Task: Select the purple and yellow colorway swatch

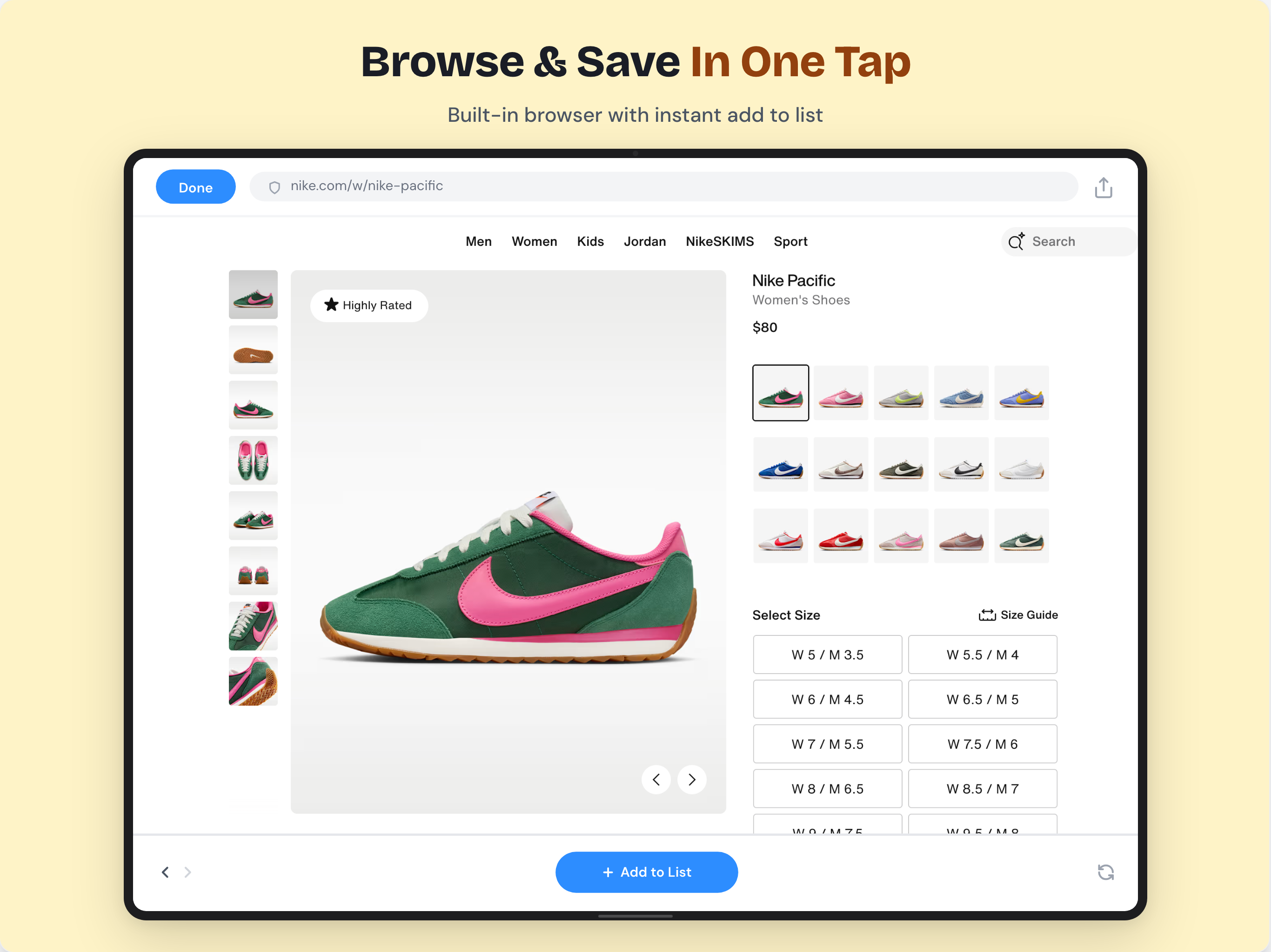Action: [x=1022, y=393]
